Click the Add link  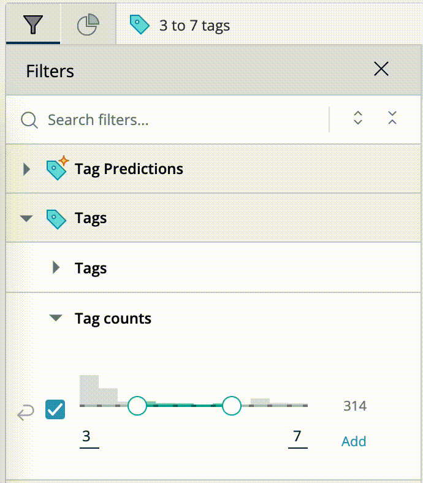pos(354,441)
